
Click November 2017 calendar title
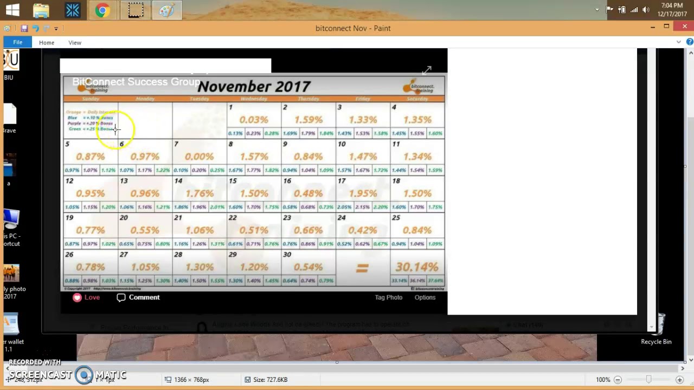254,87
